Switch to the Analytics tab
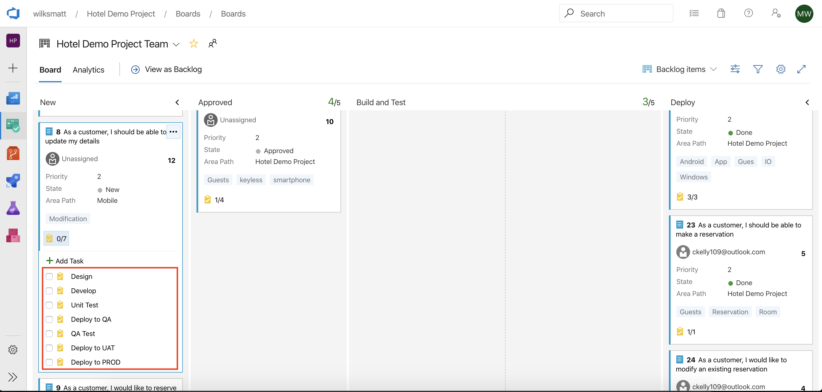The height and width of the screenshot is (392, 822). pos(88,70)
